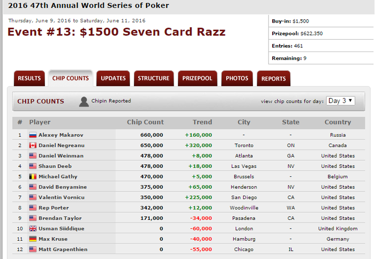Click the Player column header

coord(40,122)
